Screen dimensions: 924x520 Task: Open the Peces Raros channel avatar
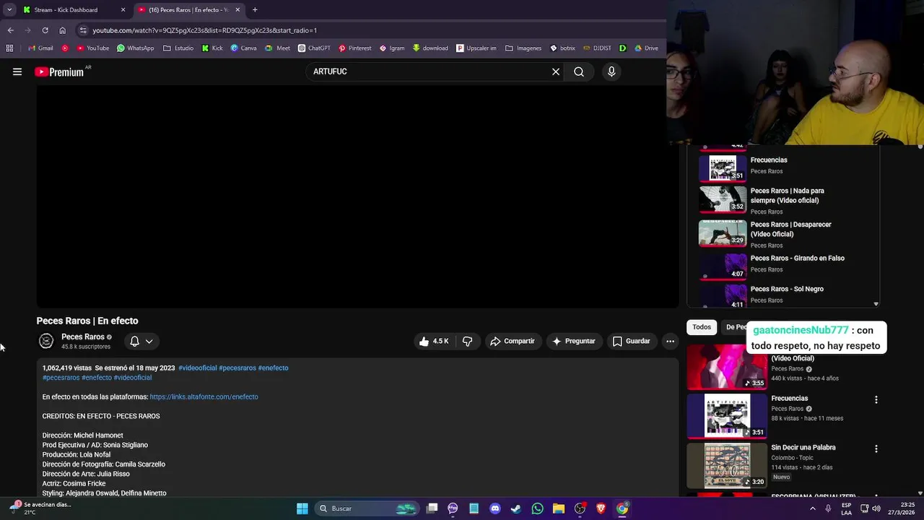click(x=46, y=341)
